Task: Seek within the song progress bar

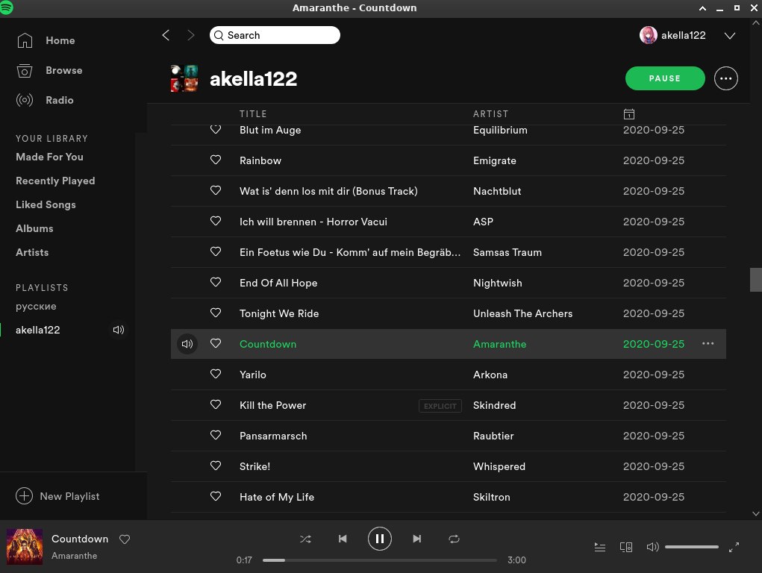Action: pos(380,560)
